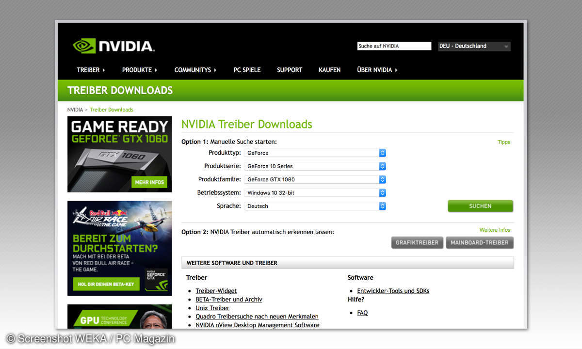
Task: Open Quadro Treibersuche nach neuen Merkmalen
Action: coord(257,317)
